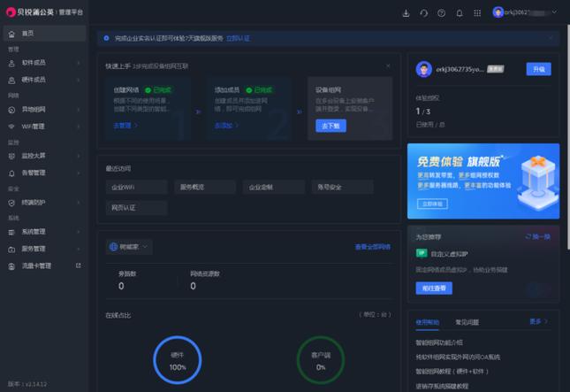
Task: Expand 服务管理 submenu chevron
Action: (x=79, y=250)
